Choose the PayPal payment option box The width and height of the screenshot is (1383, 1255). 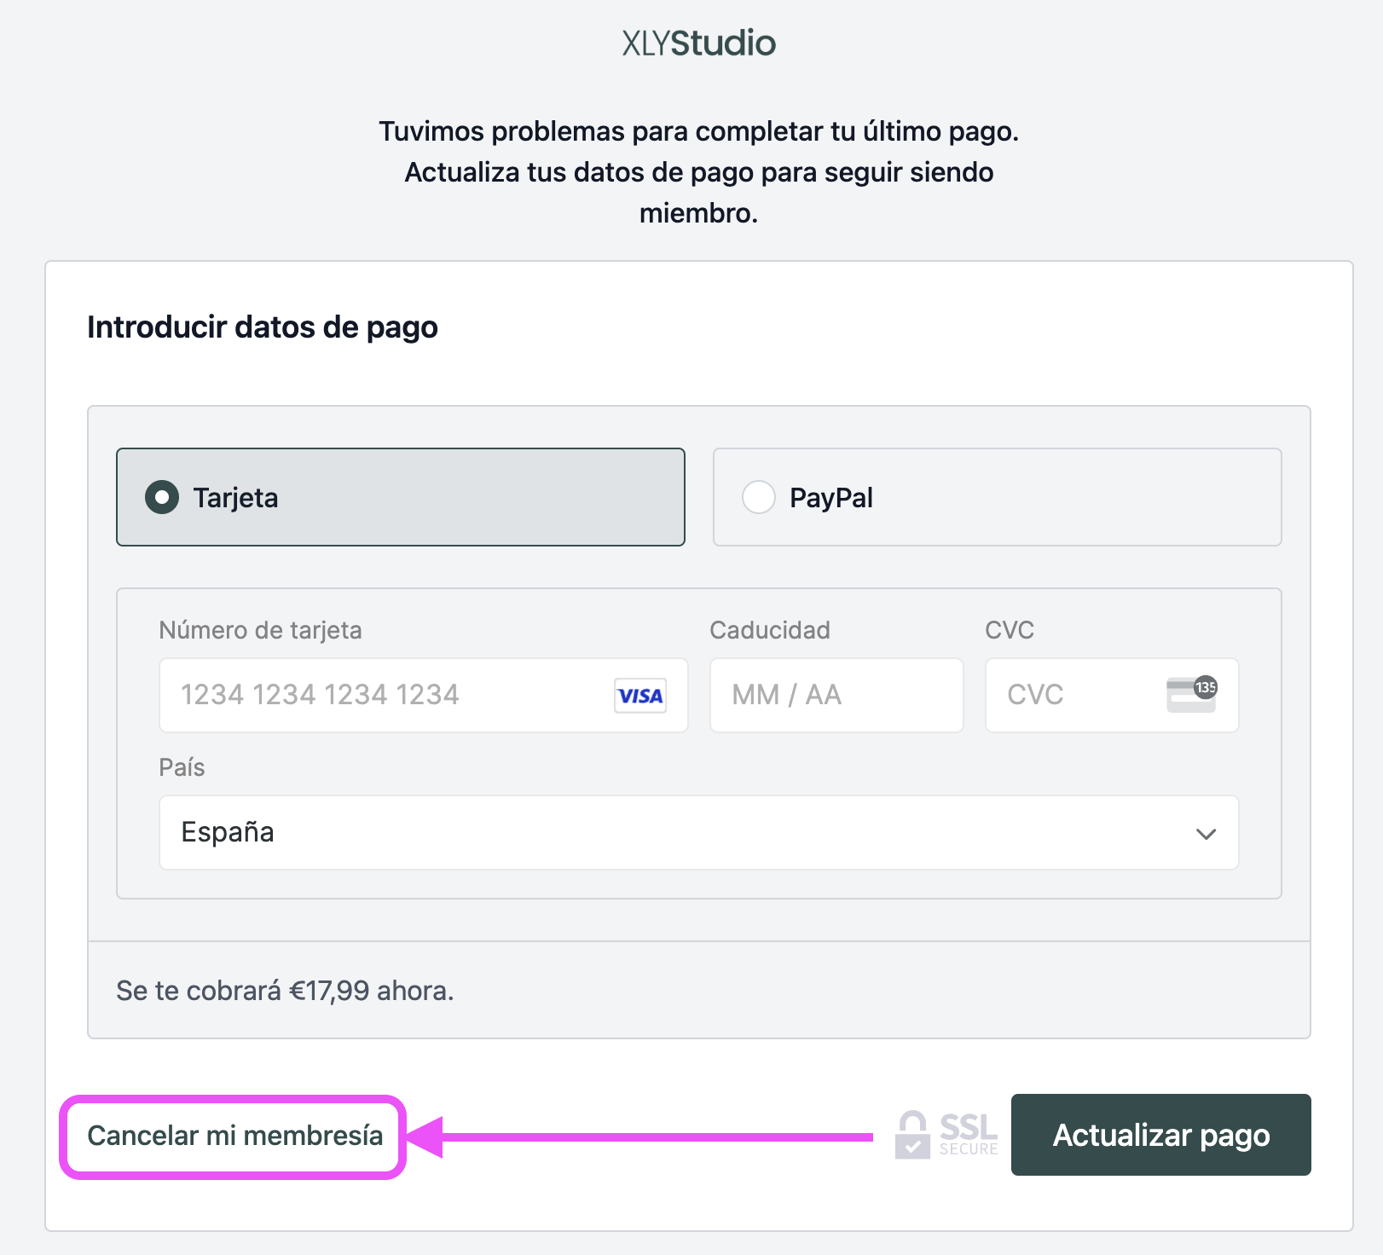tap(996, 497)
